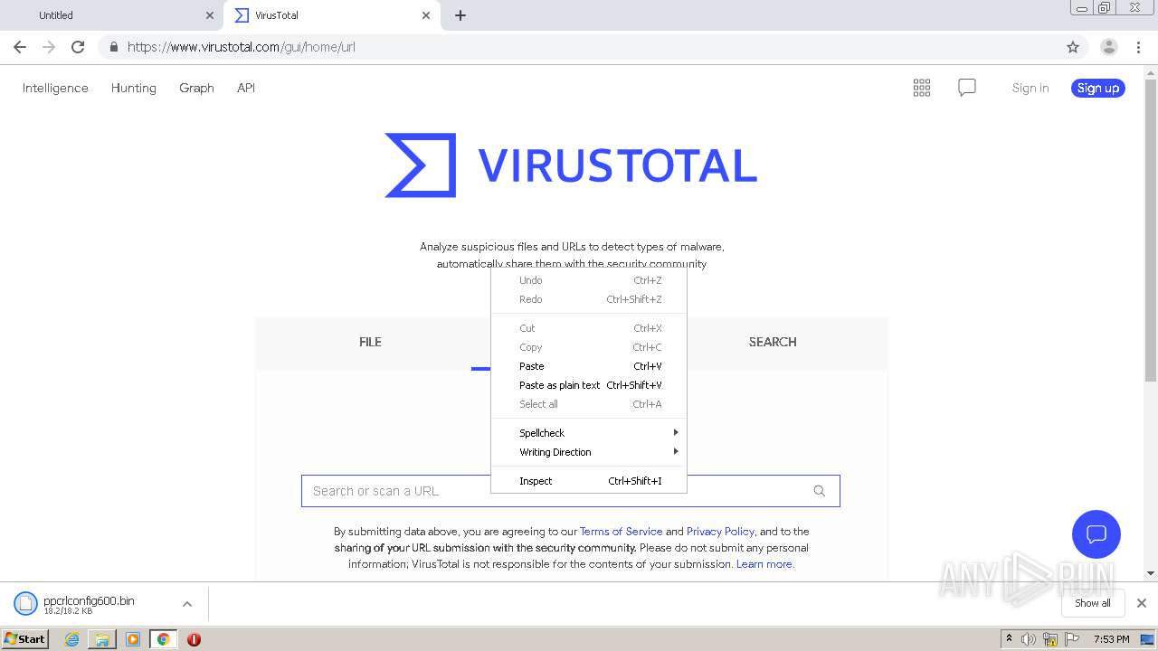The height and width of the screenshot is (651, 1158).
Task: Click the Chrome taskbar icon
Action: point(164,639)
